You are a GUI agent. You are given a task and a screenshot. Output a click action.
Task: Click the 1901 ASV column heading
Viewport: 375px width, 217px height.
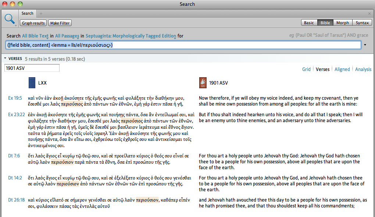pyautogui.click(x=218, y=83)
